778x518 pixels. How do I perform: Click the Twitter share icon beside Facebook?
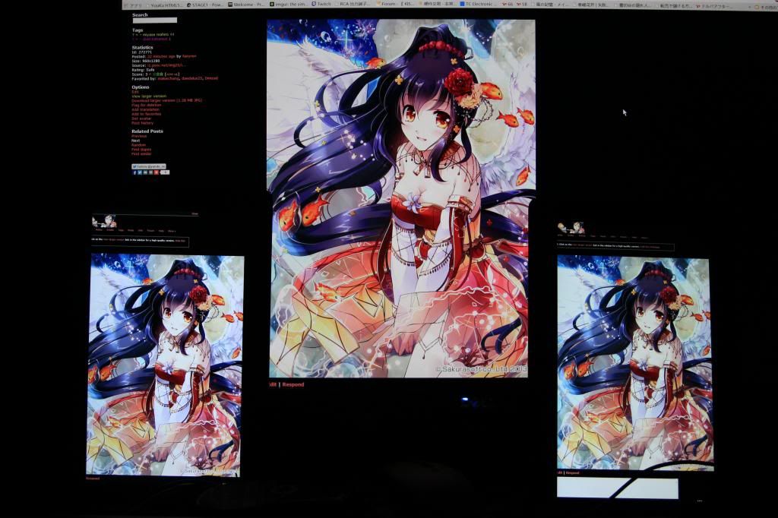click(140, 172)
